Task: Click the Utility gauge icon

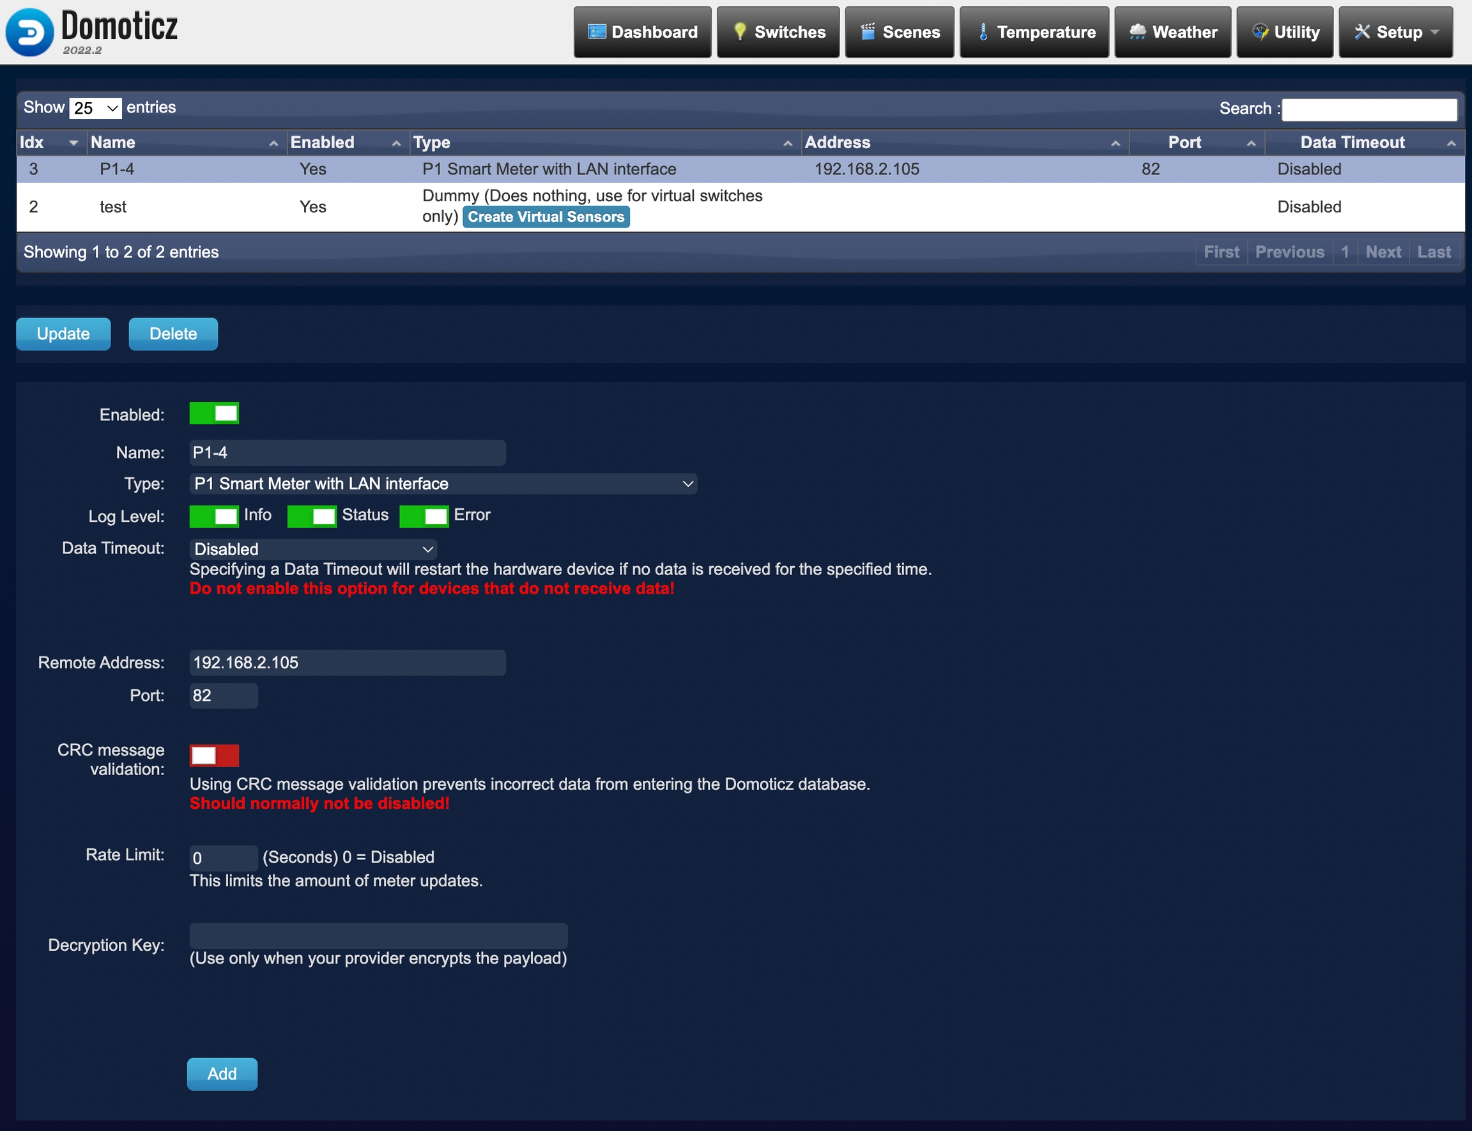Action: click(1260, 32)
